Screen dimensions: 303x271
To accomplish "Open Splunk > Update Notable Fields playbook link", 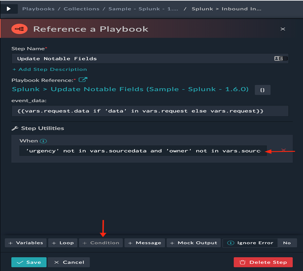I will coord(130,90).
